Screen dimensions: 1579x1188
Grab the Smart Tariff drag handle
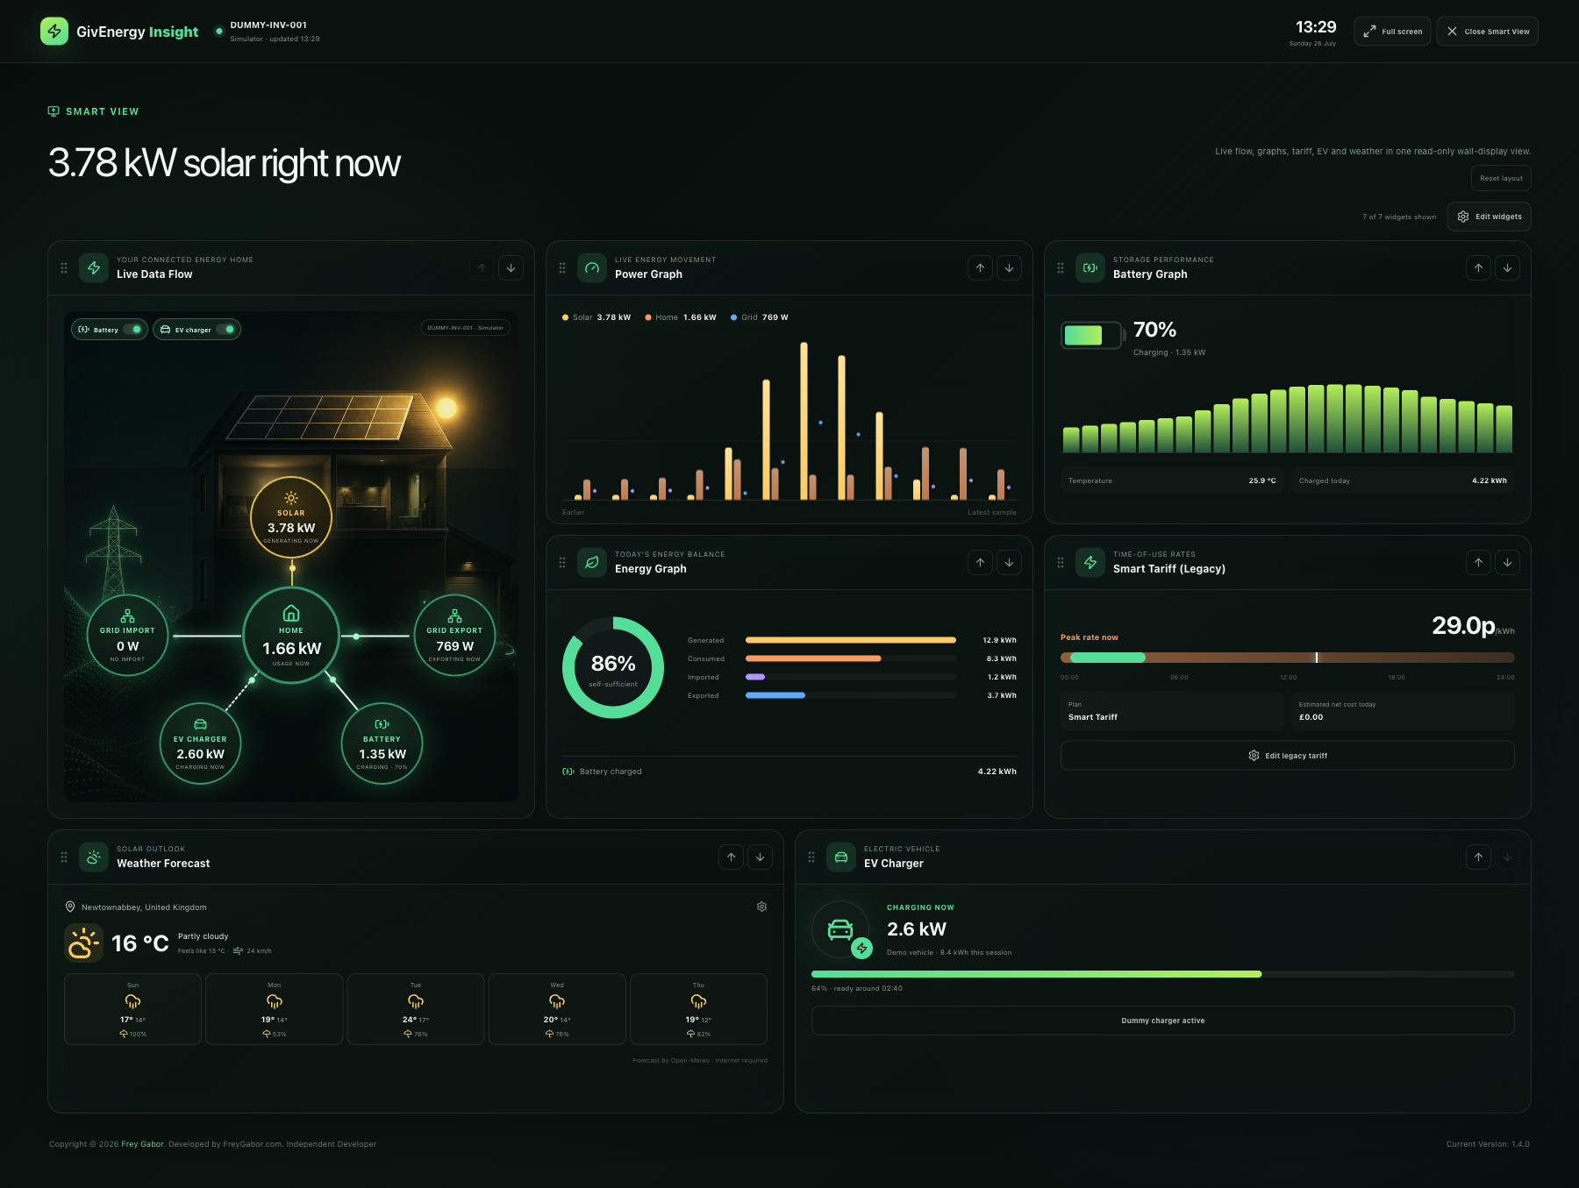click(x=1061, y=563)
